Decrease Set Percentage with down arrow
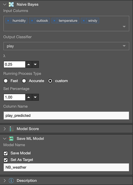 (x=35, y=97)
